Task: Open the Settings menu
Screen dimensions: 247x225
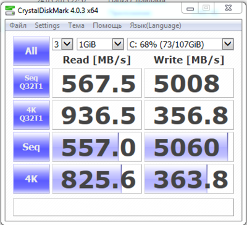Action: pos(47,25)
